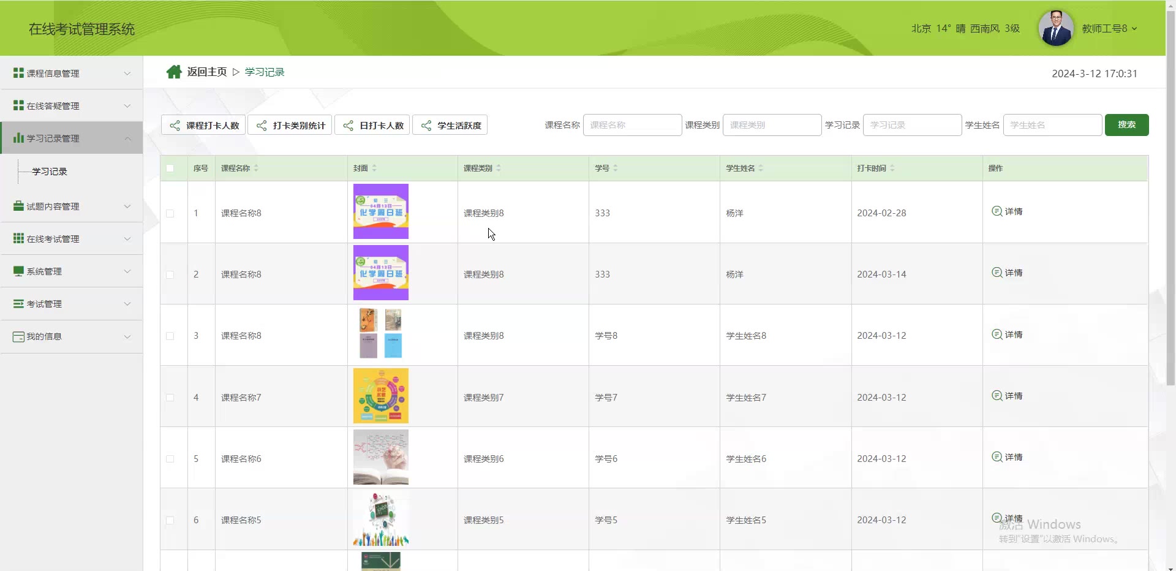Click the share icon on 打卡类别统计 button
The width and height of the screenshot is (1176, 571).
click(262, 126)
